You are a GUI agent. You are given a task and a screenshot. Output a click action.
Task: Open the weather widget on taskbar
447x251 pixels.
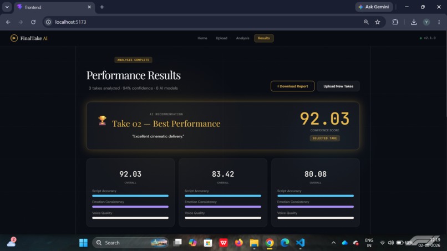12,242
